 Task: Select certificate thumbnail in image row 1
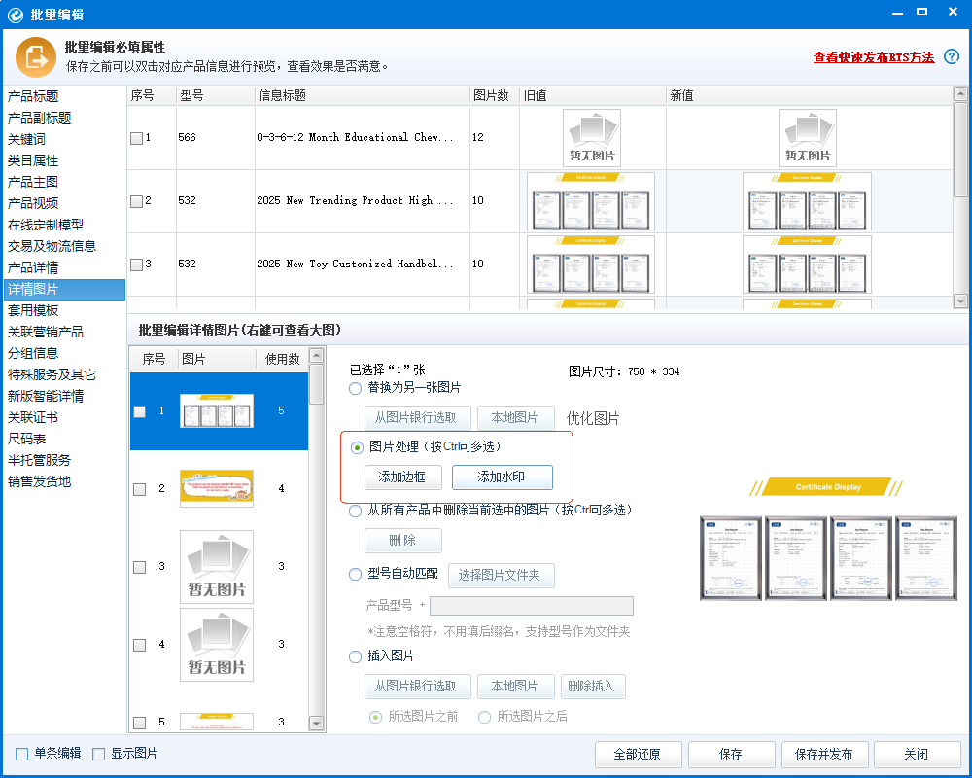click(x=216, y=411)
